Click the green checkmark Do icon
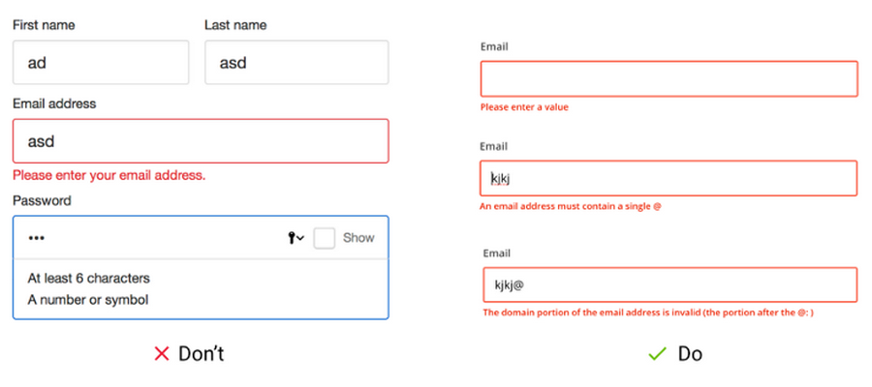The width and height of the screenshot is (872, 387). click(x=657, y=354)
